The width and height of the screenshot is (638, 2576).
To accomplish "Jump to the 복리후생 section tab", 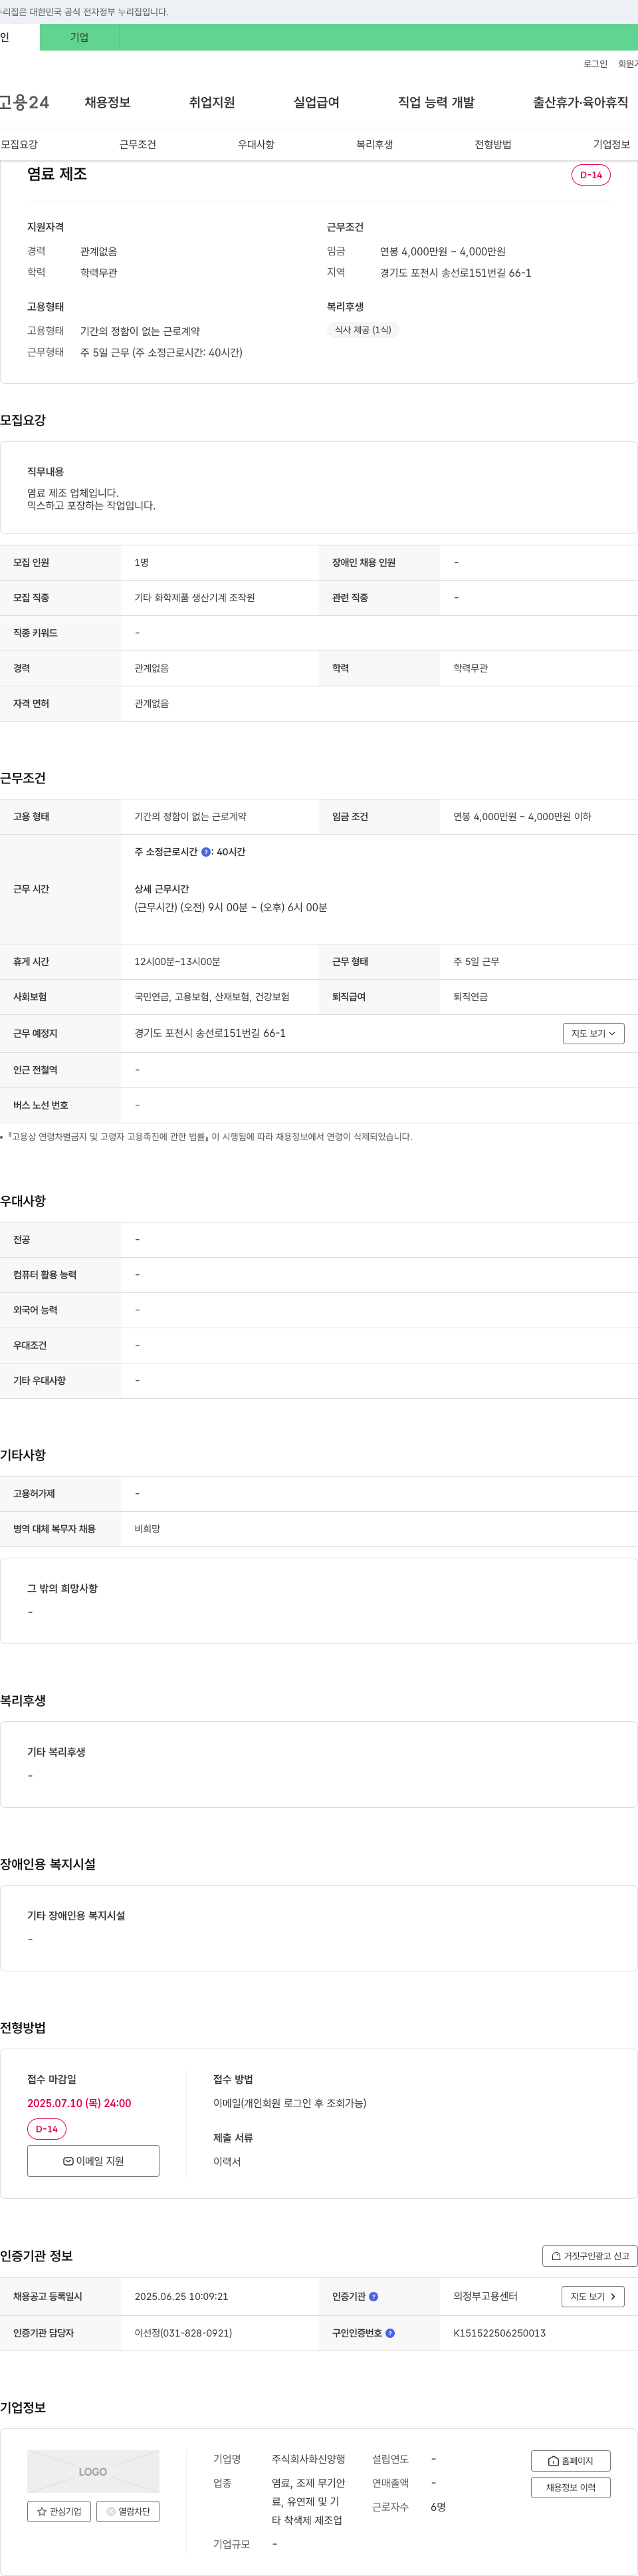I will [374, 144].
